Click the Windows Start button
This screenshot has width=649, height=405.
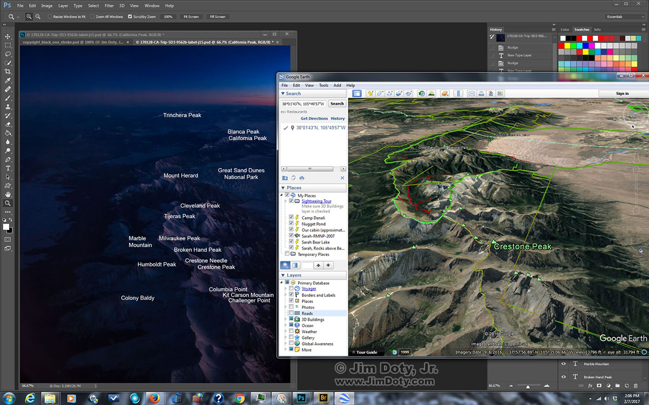click(x=10, y=399)
